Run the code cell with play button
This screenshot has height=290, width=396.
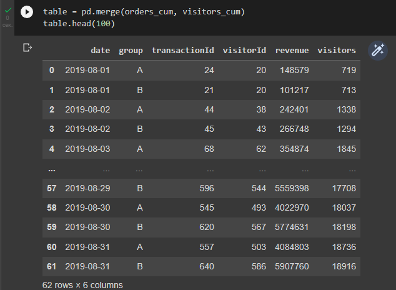click(27, 12)
